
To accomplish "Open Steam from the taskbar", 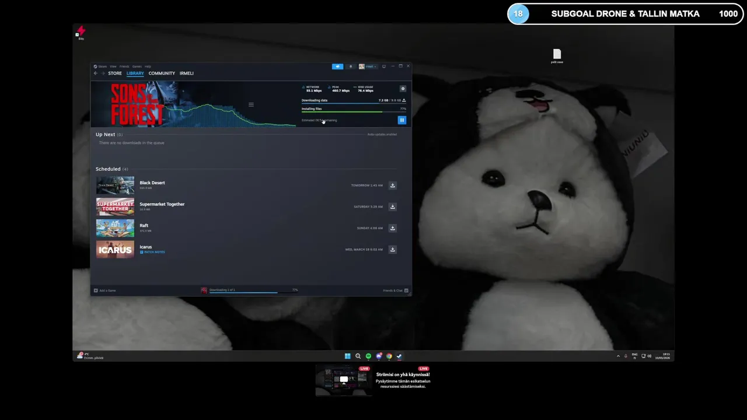I will 399,356.
